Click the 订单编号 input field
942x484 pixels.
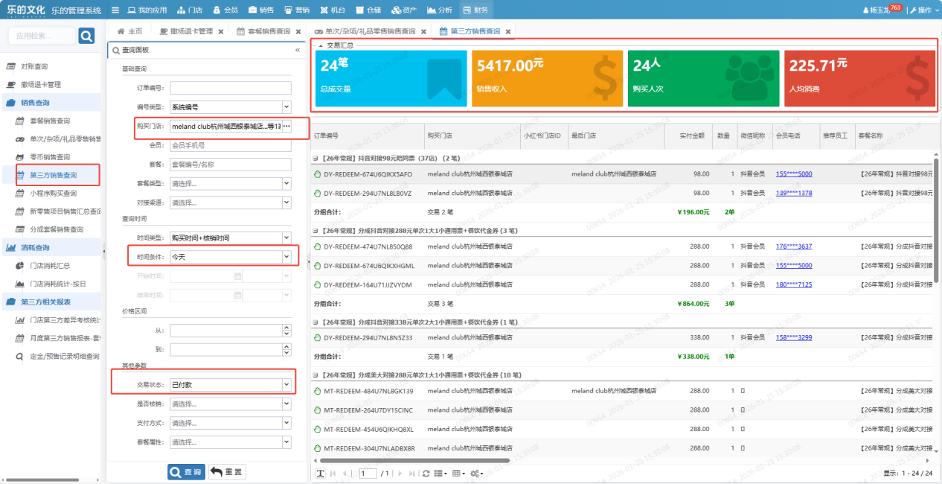pyautogui.click(x=230, y=88)
